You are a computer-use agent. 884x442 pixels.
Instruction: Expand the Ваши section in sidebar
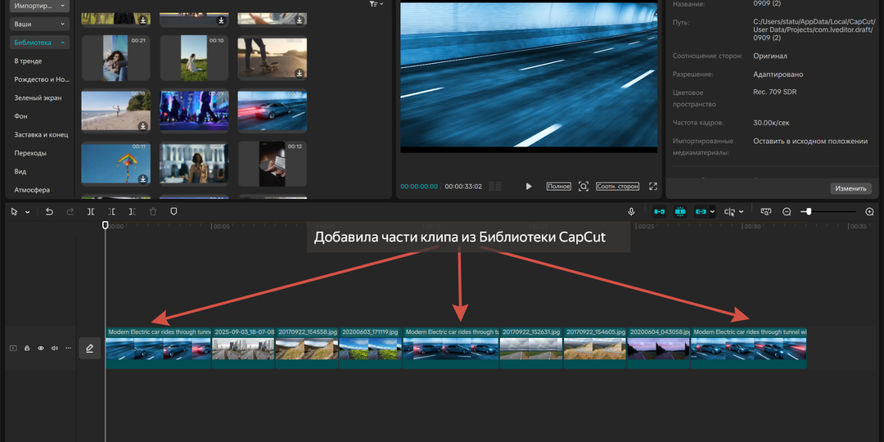(x=39, y=25)
